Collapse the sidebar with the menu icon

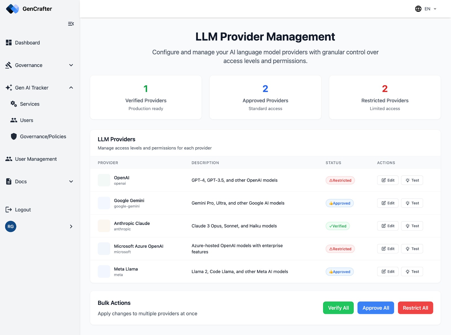71,24
